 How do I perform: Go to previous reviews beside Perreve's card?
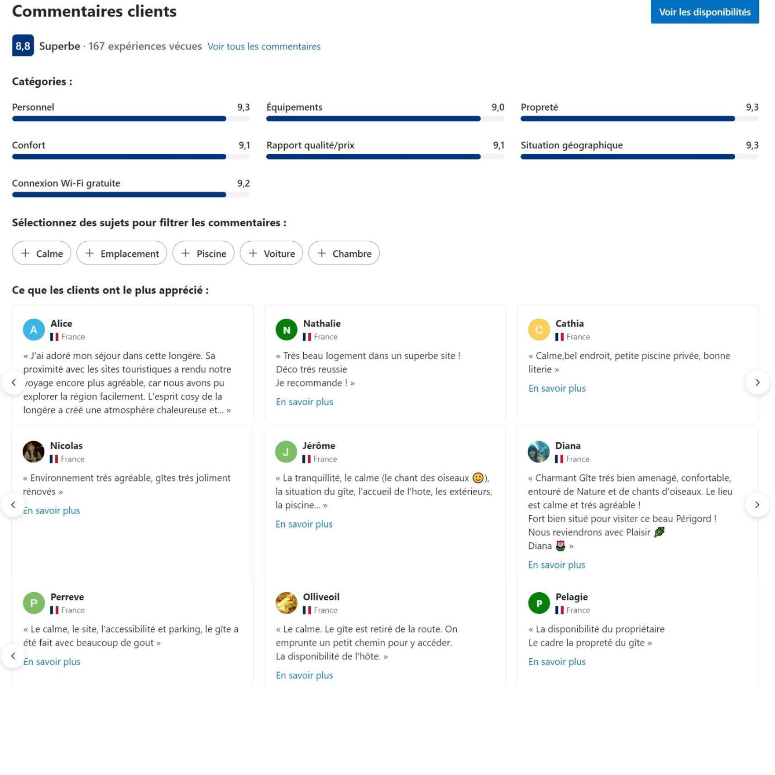pos(13,655)
